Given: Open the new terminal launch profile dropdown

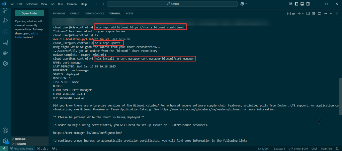Looking at the screenshot, I should 303,13.
